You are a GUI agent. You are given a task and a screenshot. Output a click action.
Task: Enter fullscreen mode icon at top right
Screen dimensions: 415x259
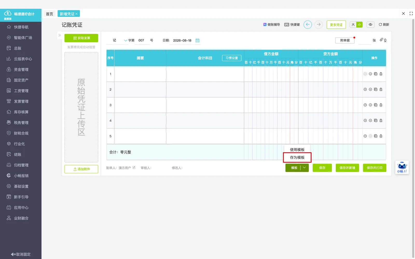[411, 13]
